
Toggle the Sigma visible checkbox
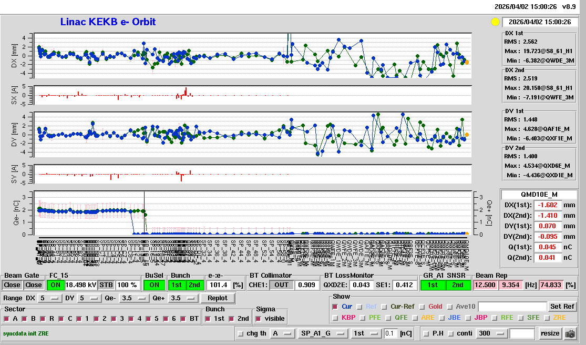[x=258, y=319]
